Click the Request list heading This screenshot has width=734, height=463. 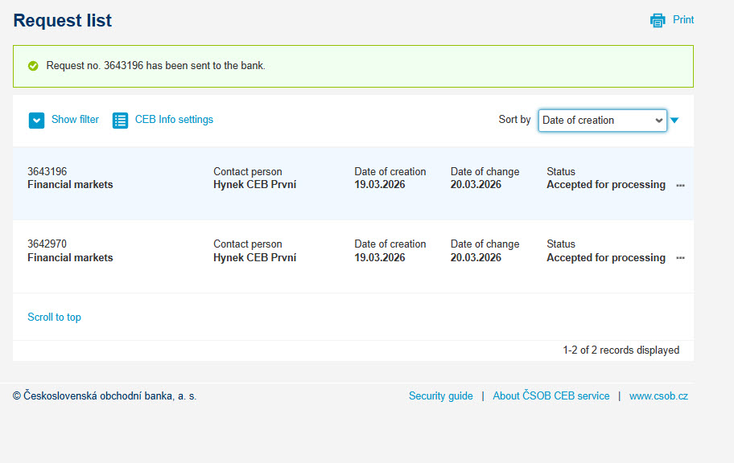(x=62, y=21)
